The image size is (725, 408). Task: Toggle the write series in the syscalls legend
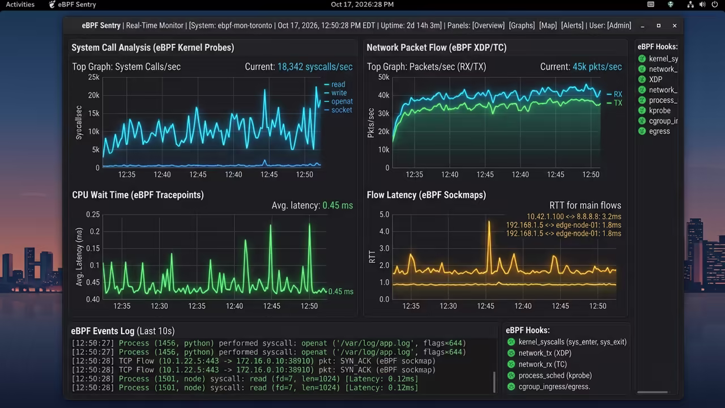335,93
